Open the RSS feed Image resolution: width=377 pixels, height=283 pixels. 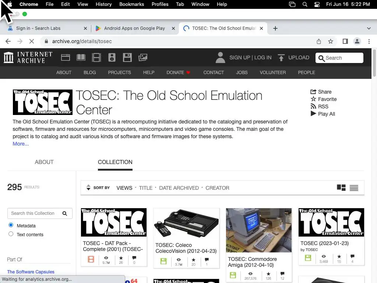click(x=319, y=106)
